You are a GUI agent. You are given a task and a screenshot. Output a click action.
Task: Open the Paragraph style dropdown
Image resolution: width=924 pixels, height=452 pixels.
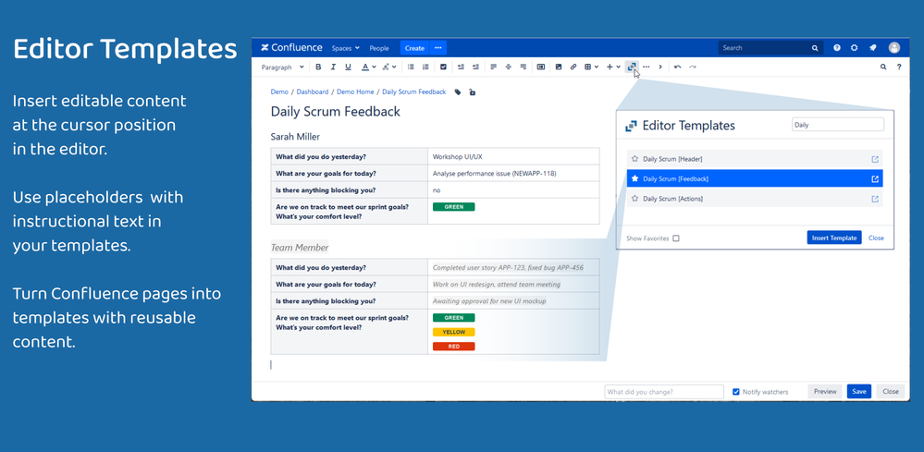click(x=283, y=67)
